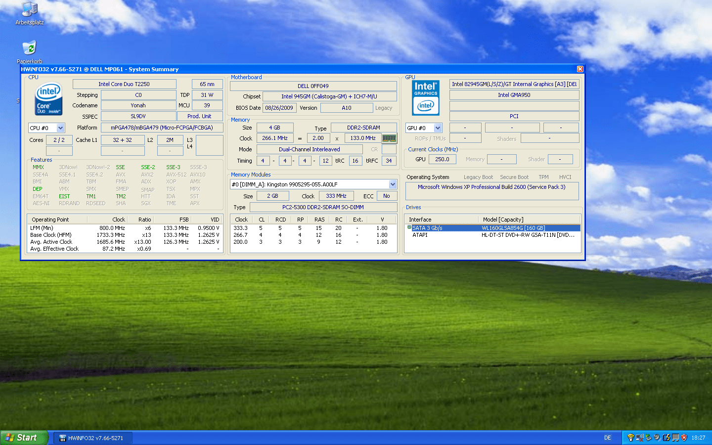Viewport: 712px width, 445px height.
Task: Click the memory chip icon beside 133.0 MHz
Action: (x=389, y=138)
